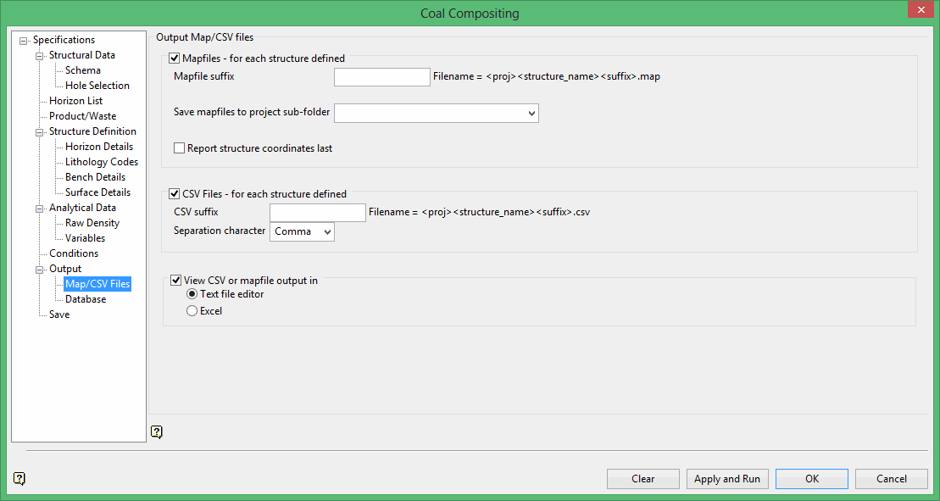Collapse the Specifications root node

(24, 41)
